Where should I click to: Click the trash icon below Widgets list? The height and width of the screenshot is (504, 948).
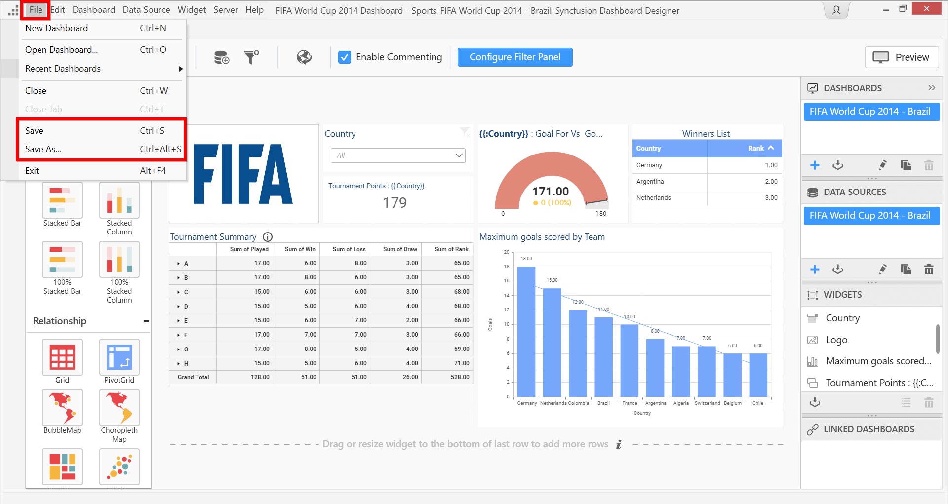pos(929,403)
